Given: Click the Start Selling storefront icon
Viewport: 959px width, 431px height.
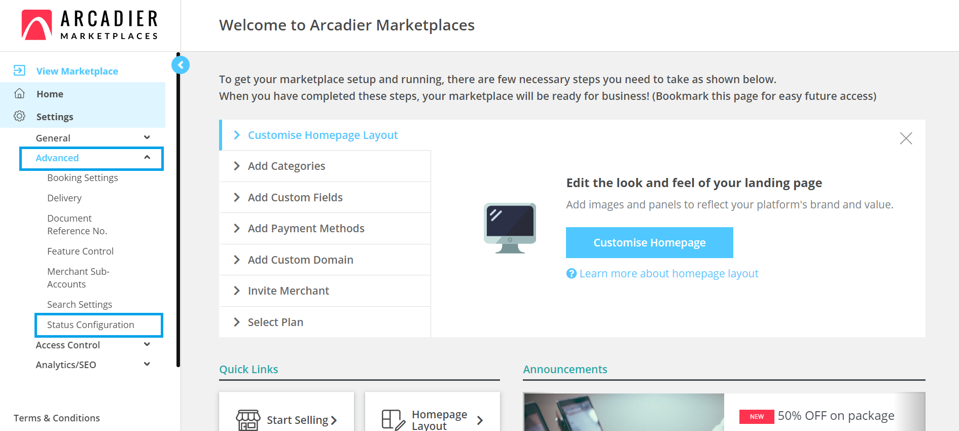Looking at the screenshot, I should [x=248, y=420].
